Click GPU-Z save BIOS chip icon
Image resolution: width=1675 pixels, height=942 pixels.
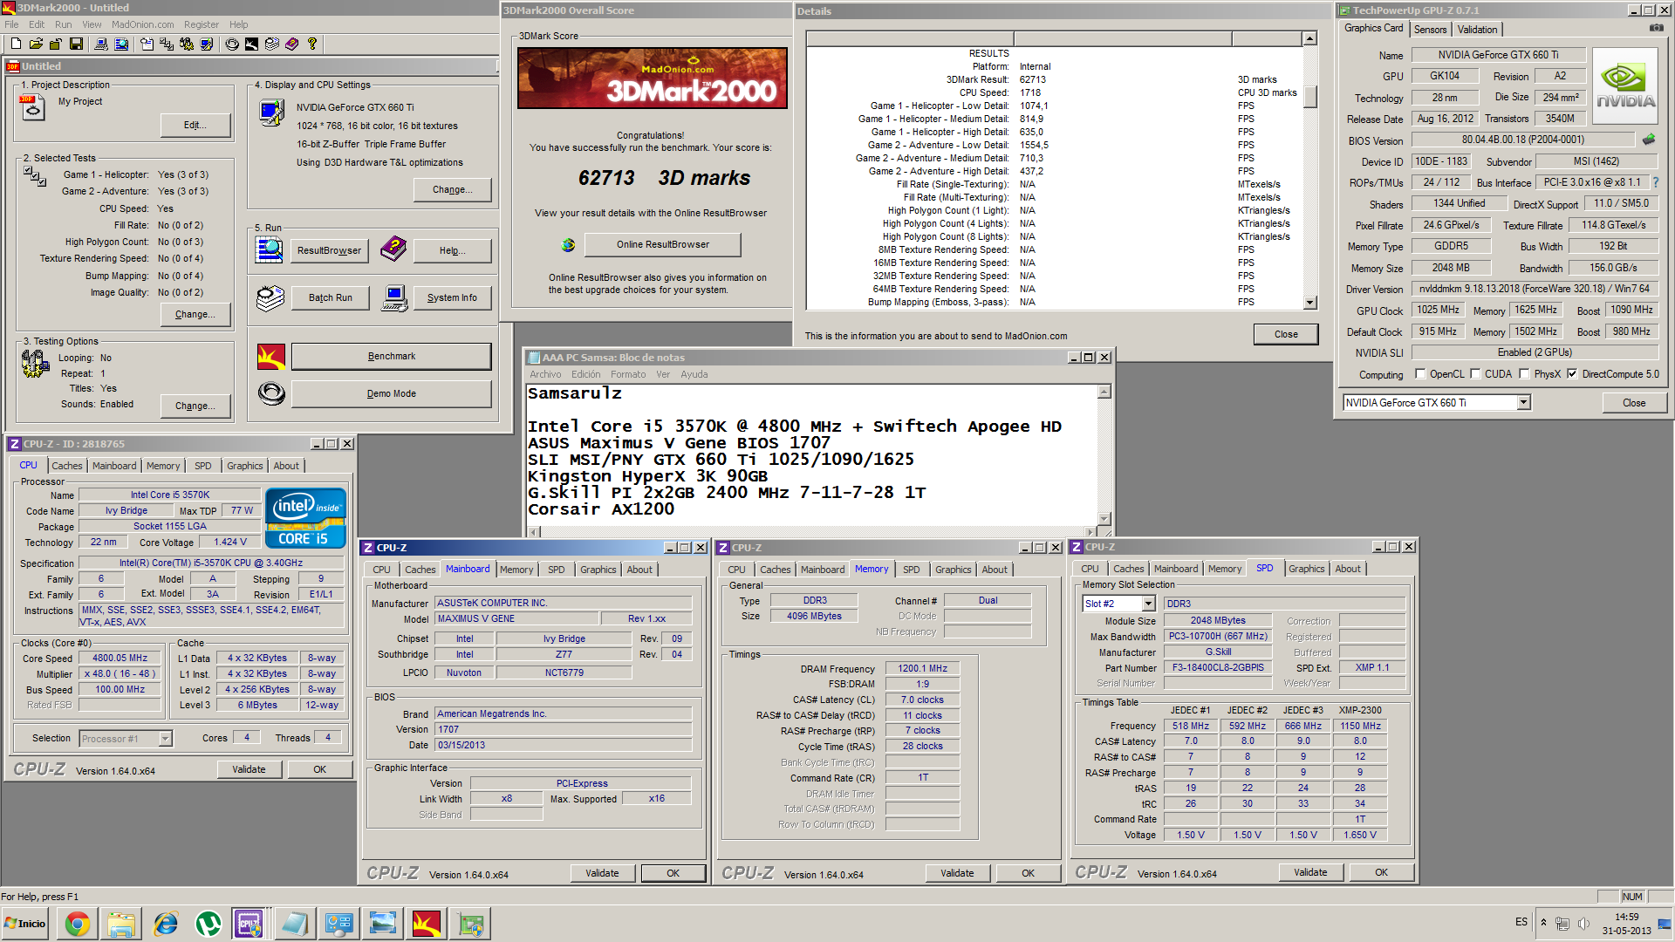pos(1648,140)
